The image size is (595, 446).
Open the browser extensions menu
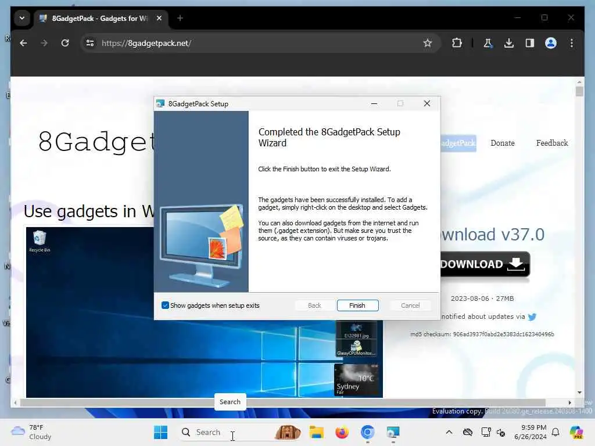457,43
